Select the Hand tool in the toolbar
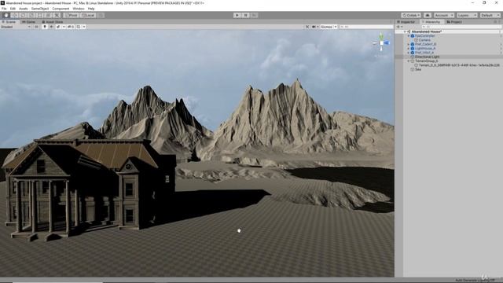 pyautogui.click(x=6, y=15)
